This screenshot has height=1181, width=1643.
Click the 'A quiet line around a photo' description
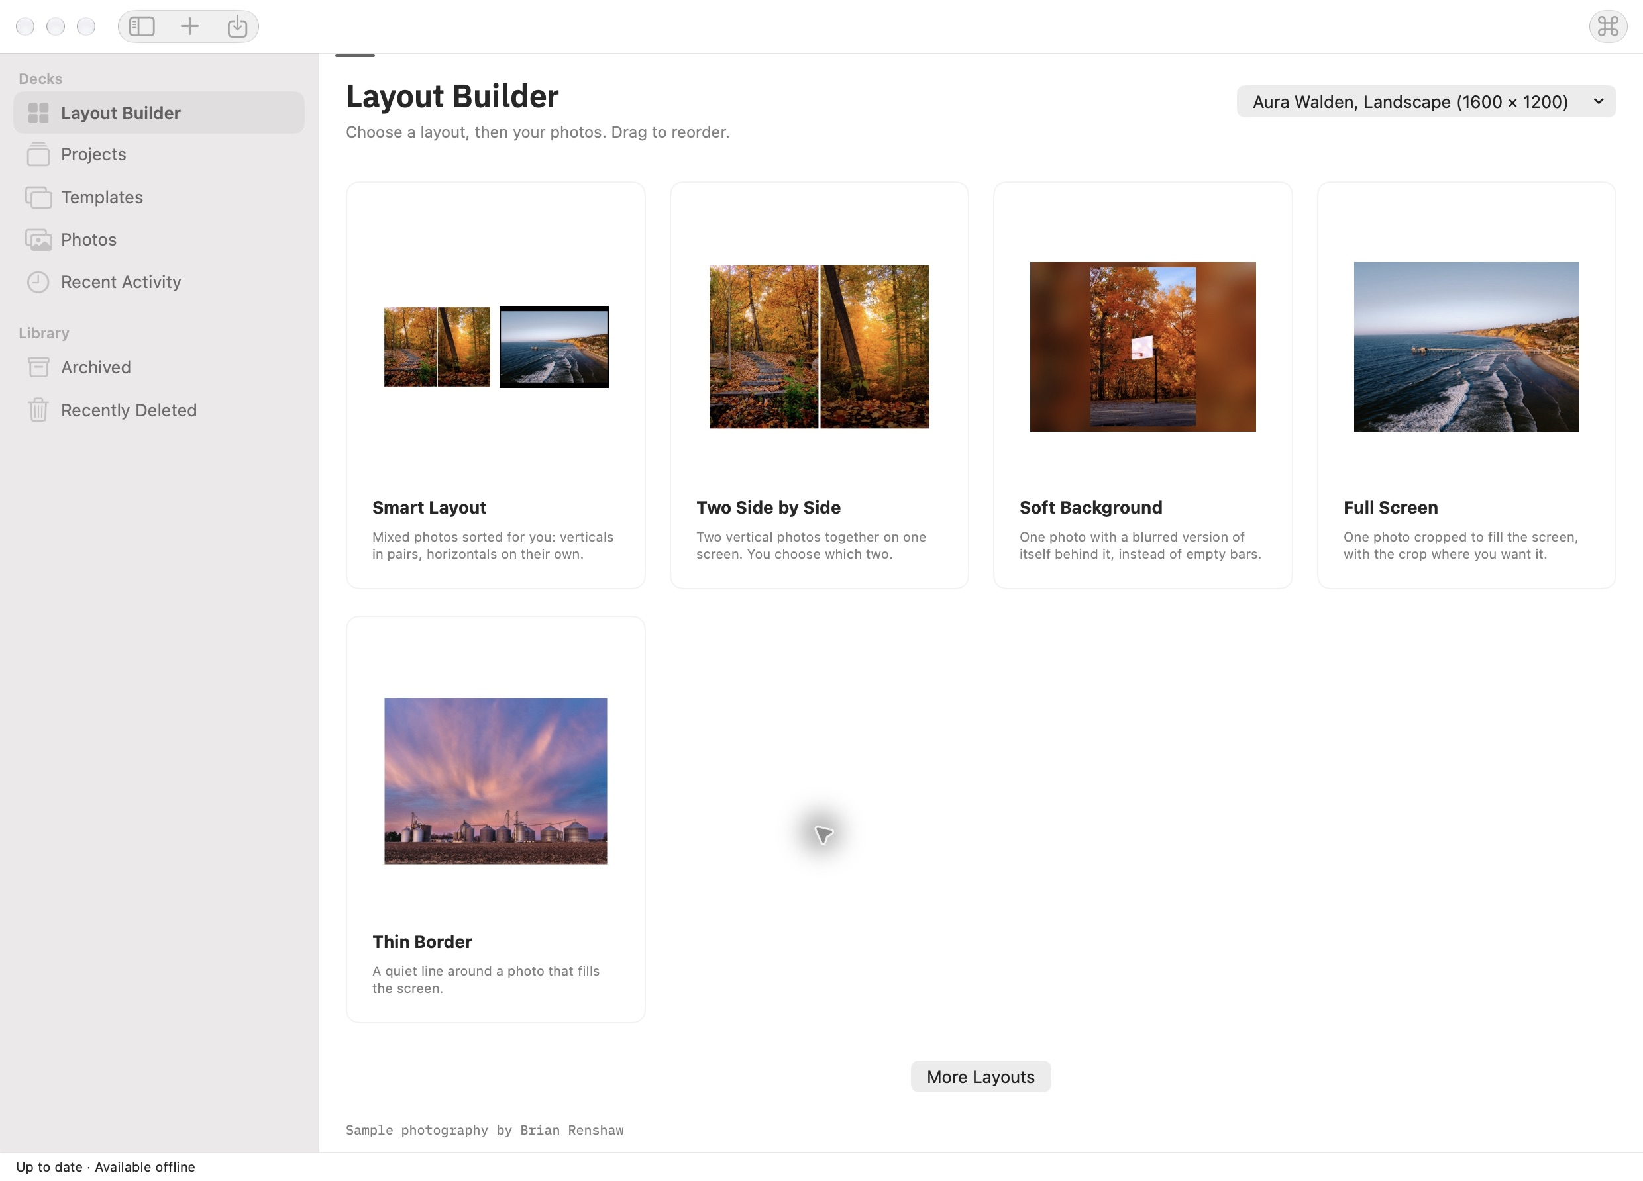(x=486, y=980)
